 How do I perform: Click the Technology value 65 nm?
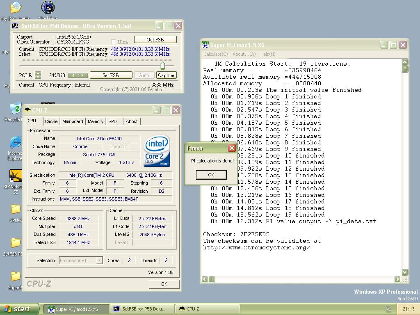point(70,162)
